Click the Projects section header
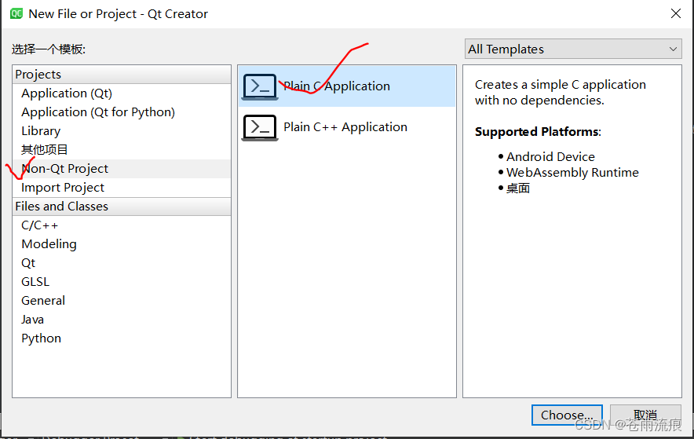The width and height of the screenshot is (694, 439). tap(122, 75)
